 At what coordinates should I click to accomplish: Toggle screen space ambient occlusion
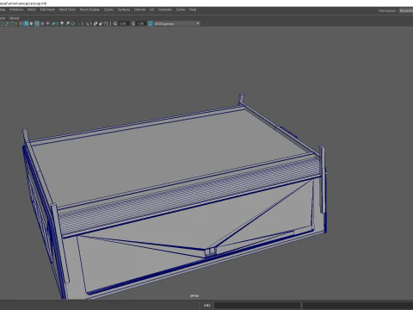click(62, 23)
